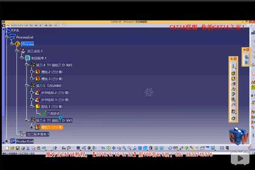Screen dimensions: 255x170
Task: Click the Zoom In magnifier icon
Action: [124, 148]
